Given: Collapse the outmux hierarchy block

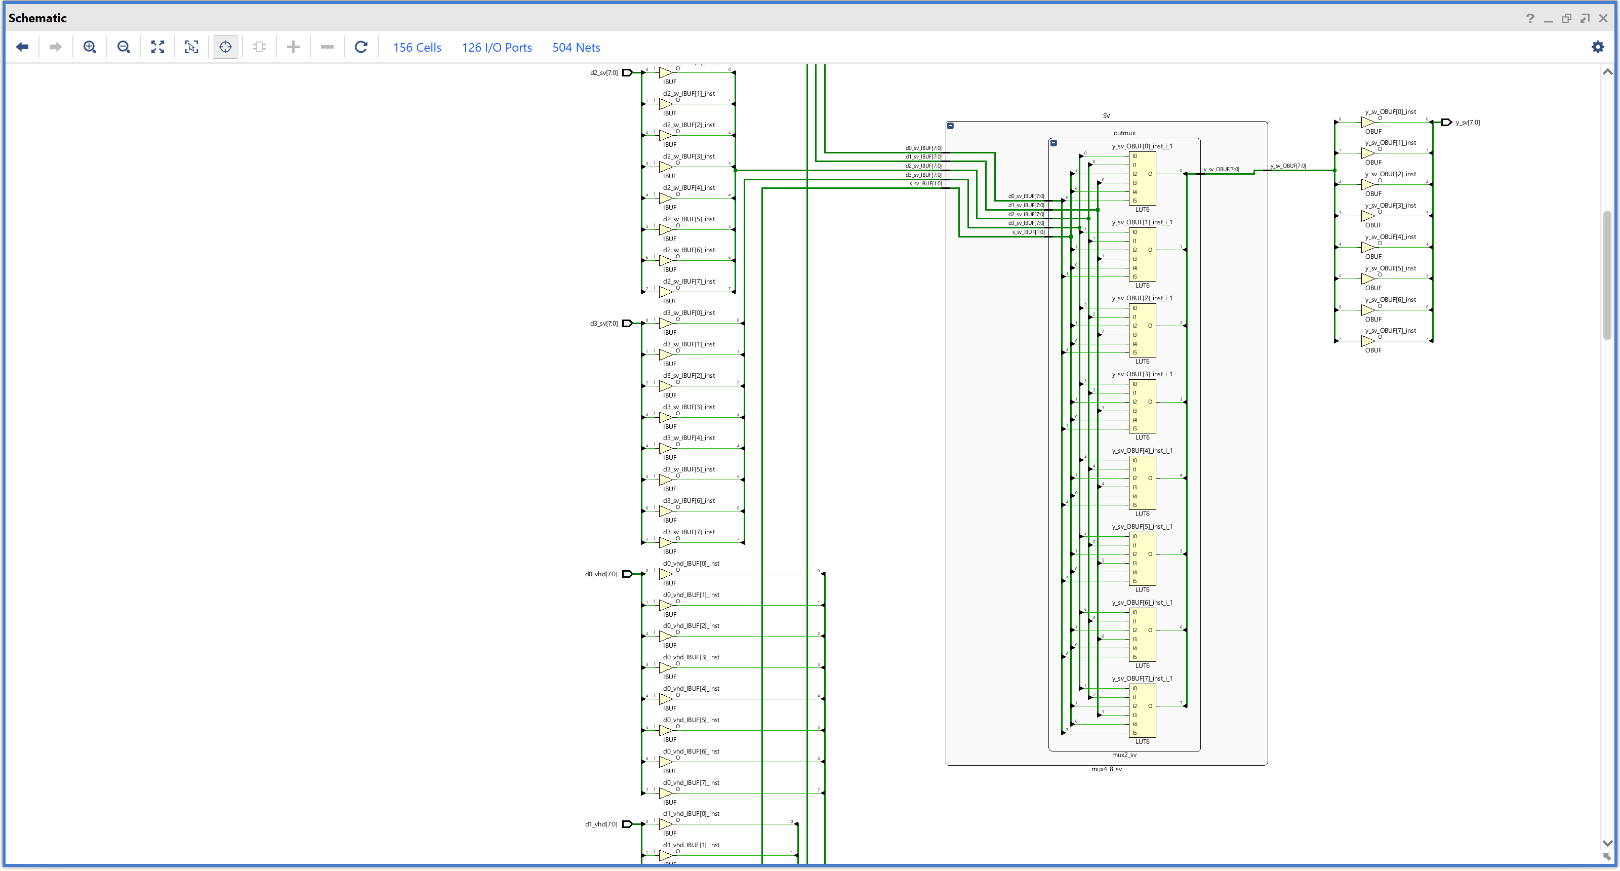Looking at the screenshot, I should pos(1054,143).
